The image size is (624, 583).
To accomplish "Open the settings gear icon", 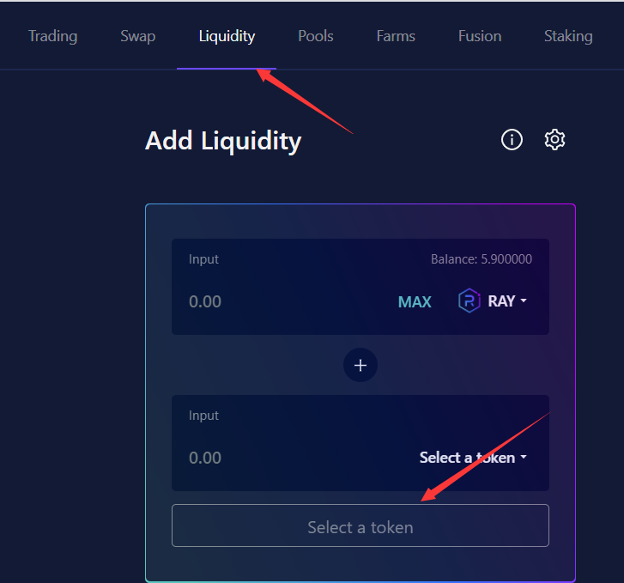I will pyautogui.click(x=554, y=140).
